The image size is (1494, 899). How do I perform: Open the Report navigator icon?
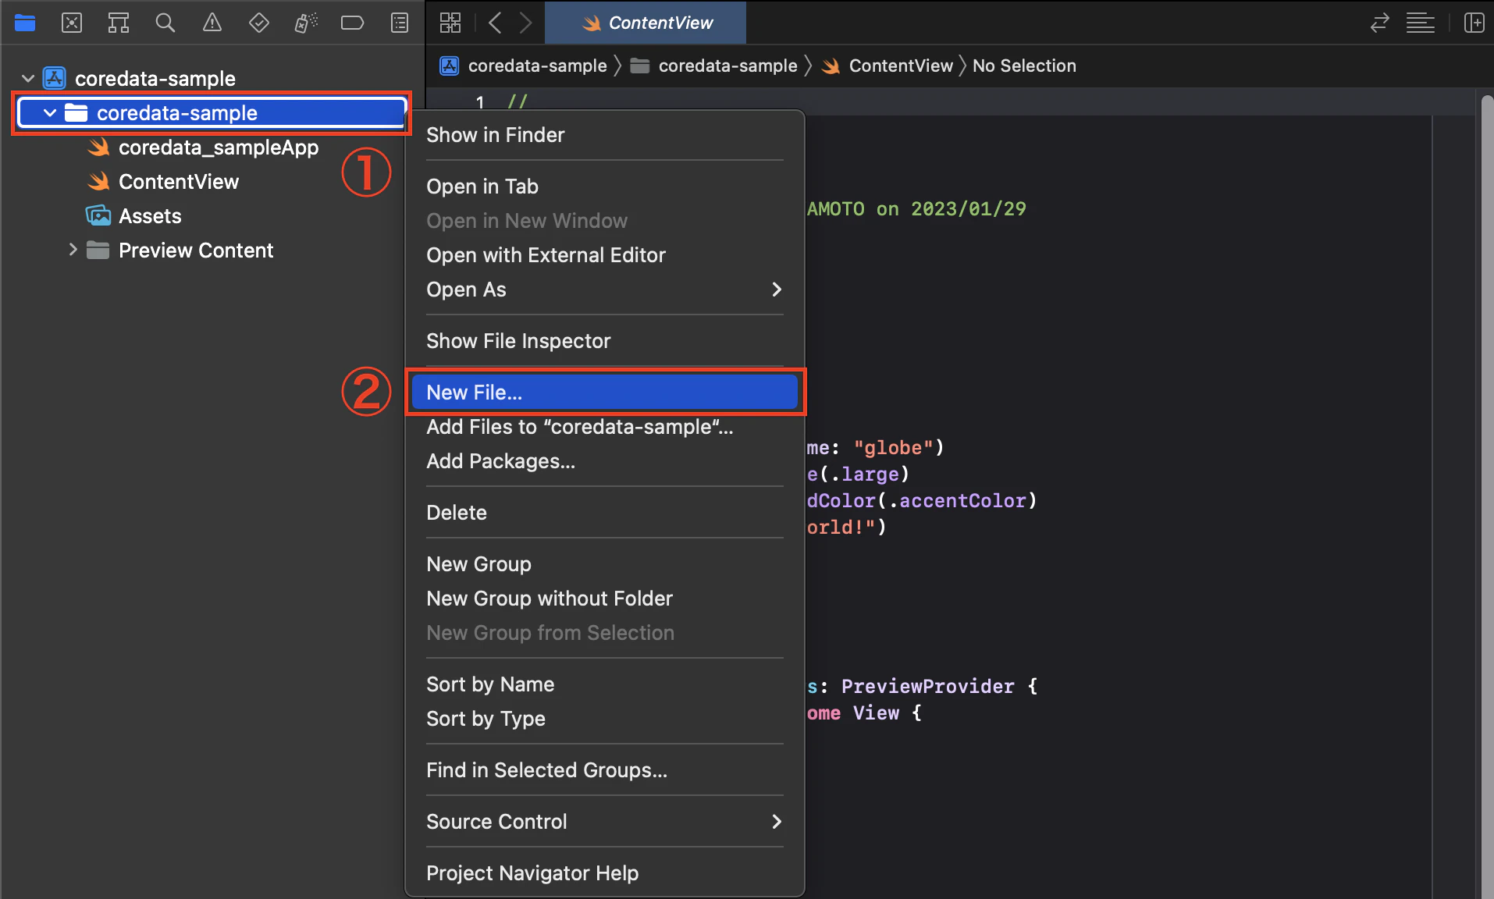point(399,23)
